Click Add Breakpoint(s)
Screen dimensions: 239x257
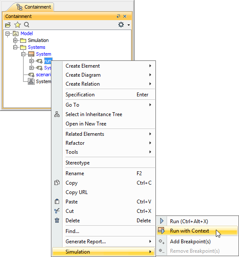coord(197,242)
